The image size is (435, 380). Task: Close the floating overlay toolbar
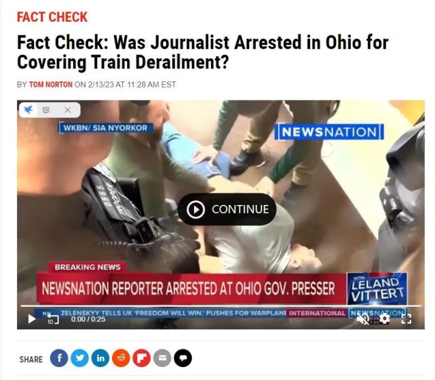click(67, 110)
